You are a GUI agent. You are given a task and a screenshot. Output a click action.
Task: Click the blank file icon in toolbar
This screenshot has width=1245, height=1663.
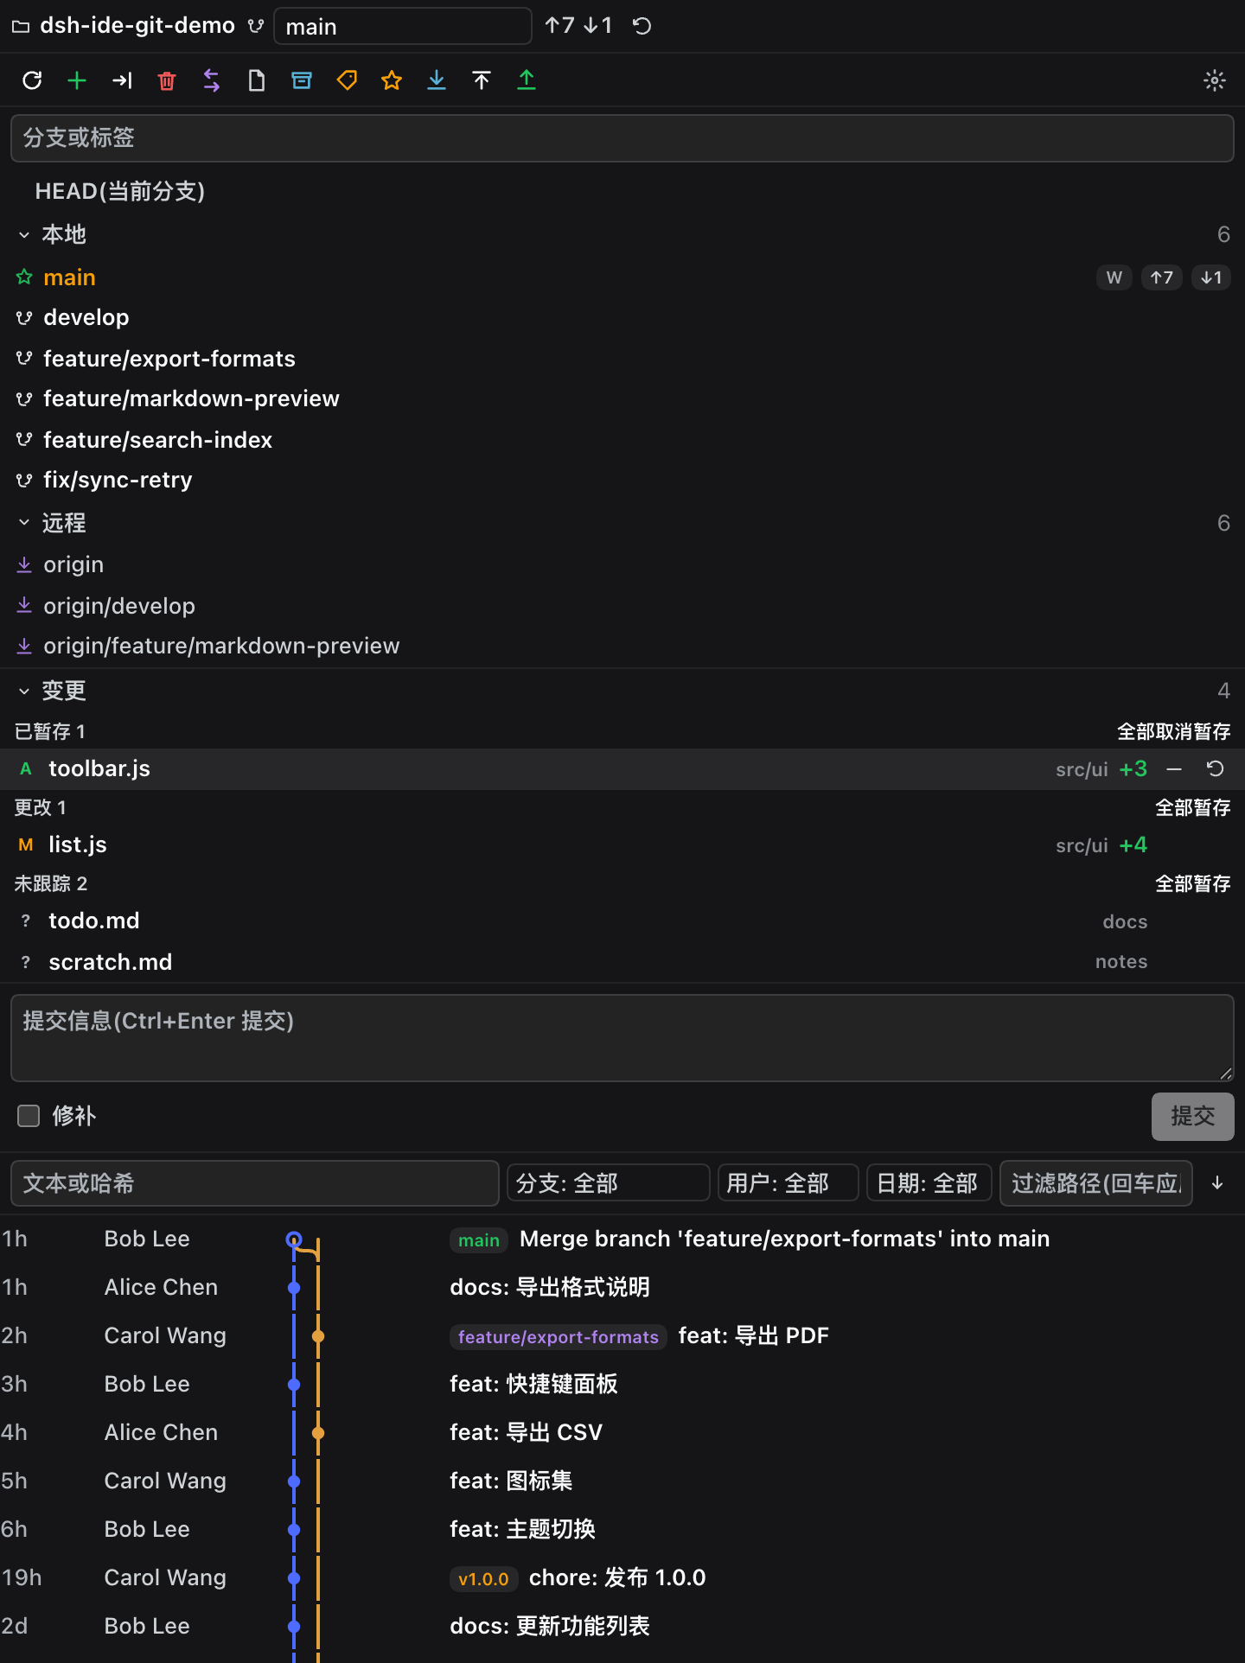(x=257, y=80)
